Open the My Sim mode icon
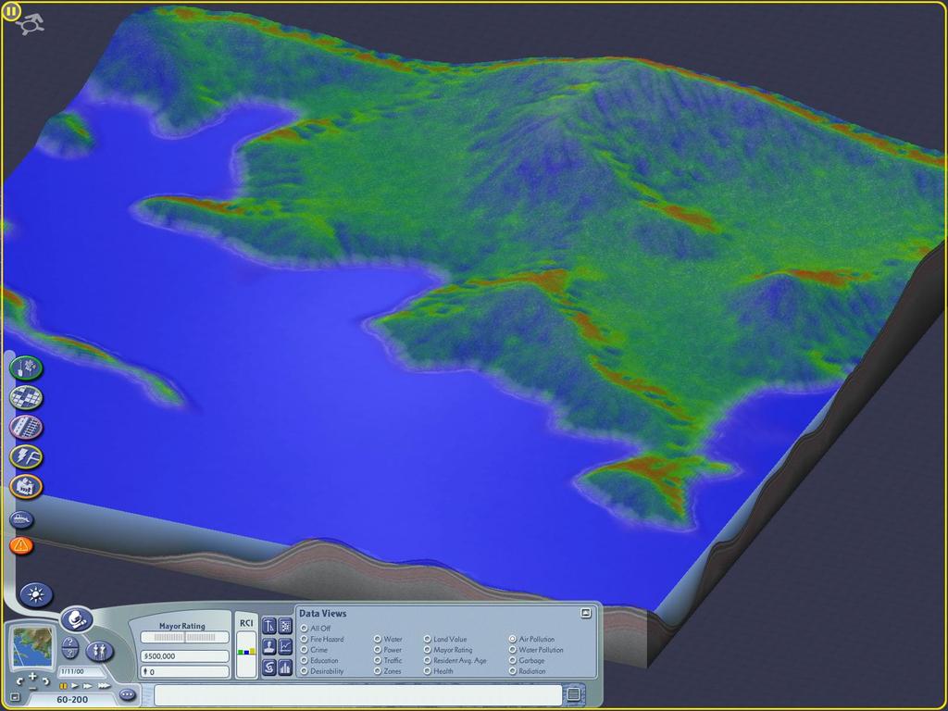 coord(99,651)
